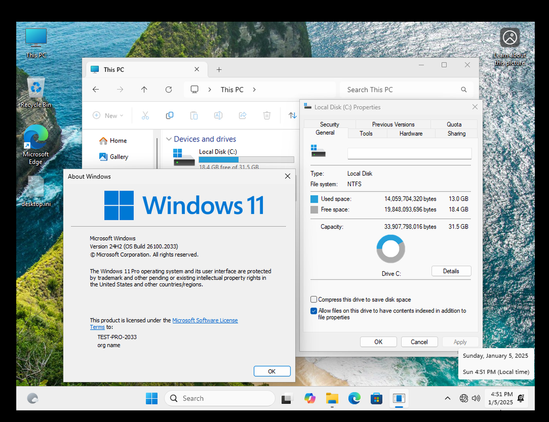This screenshot has height=422, width=549.
Task: Switch to the Quota tab
Action: (454, 124)
